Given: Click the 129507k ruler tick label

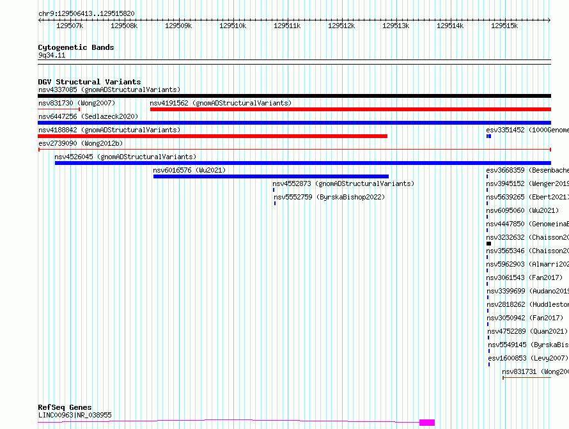Looking at the screenshot, I should coord(70,26).
